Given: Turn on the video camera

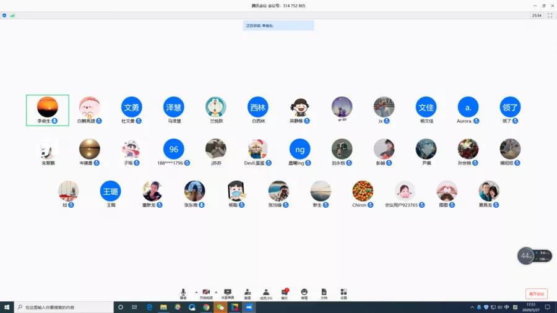Looking at the screenshot, I should pyautogui.click(x=205, y=293).
